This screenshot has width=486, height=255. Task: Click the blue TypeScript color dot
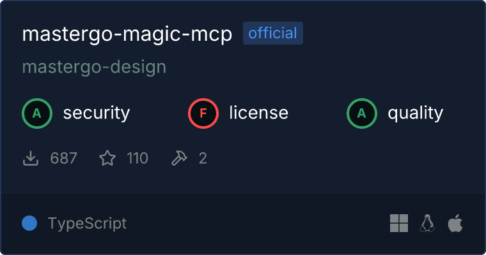click(x=29, y=223)
